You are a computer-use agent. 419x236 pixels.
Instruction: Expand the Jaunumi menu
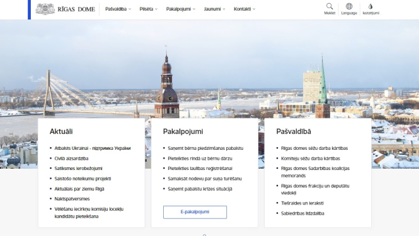click(214, 9)
